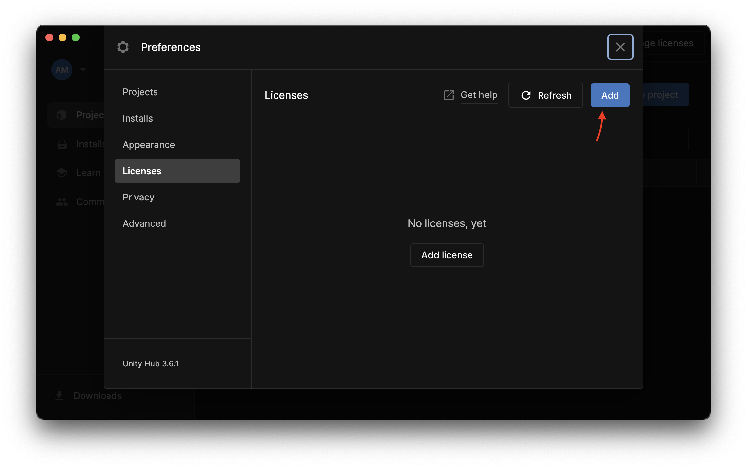Click the Refresh circular arrow icon

point(526,95)
